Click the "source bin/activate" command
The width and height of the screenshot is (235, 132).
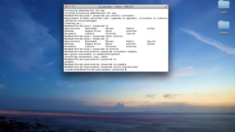pyautogui.click(x=126, y=67)
